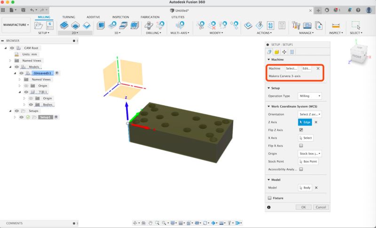376x228 pixels.
Task: Select the 2D Adaptive Clearing tool
Action: [x=64, y=25]
